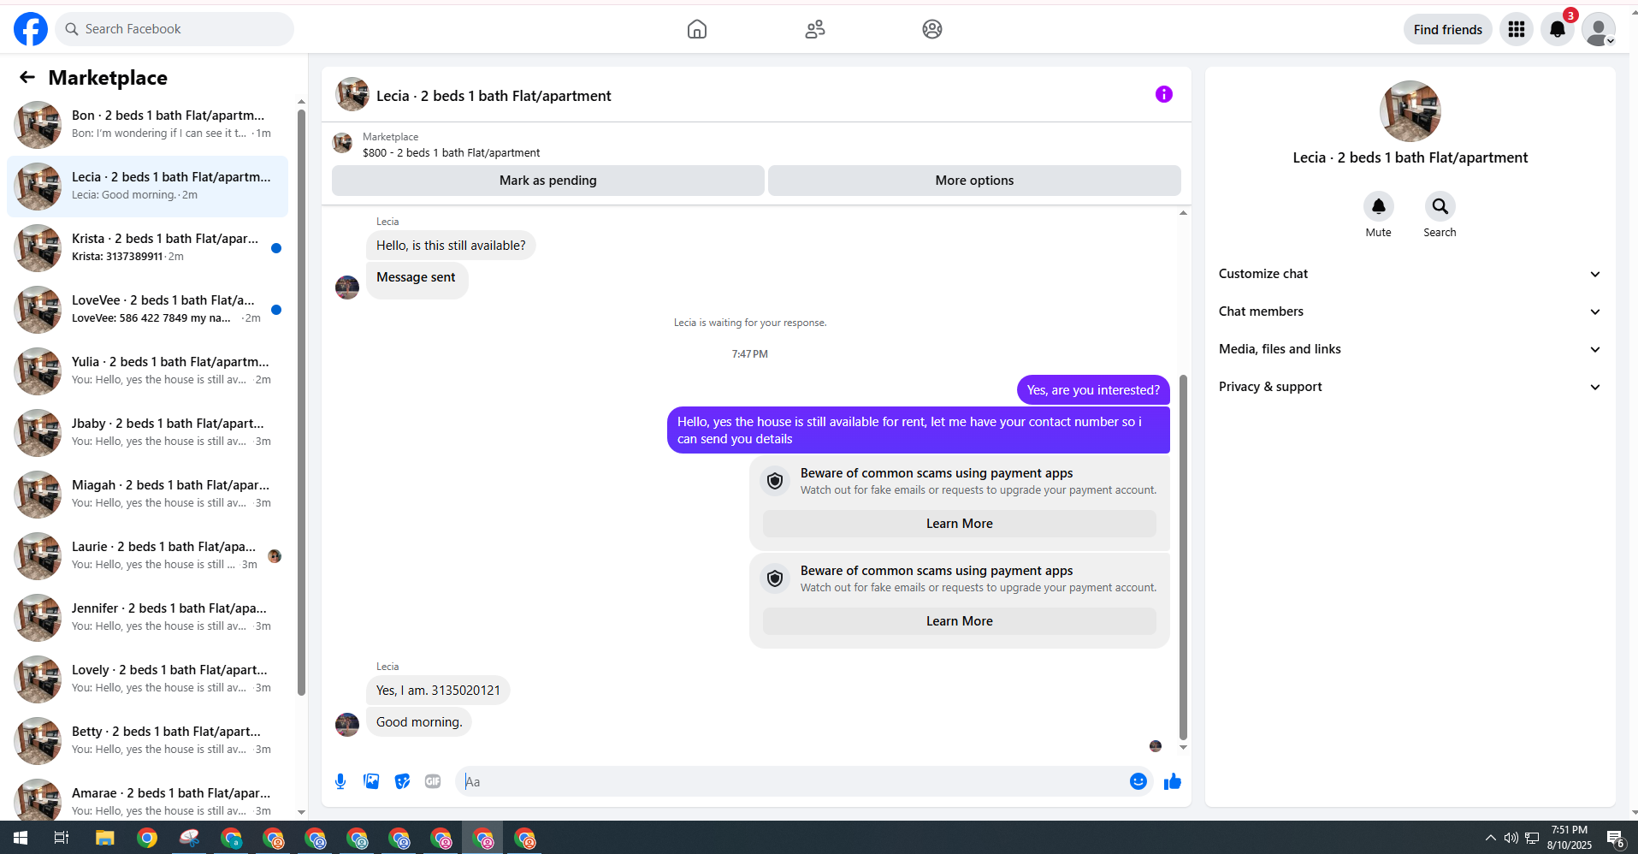Viewport: 1638px width, 854px height.
Task: Open LoveVee's unread conversation
Action: click(147, 309)
